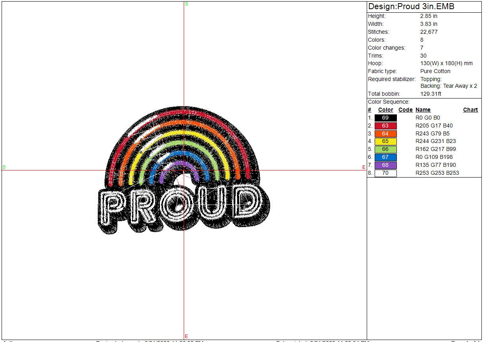Click the Color column header
Viewport: 483px width, 342px height.
[x=385, y=110]
